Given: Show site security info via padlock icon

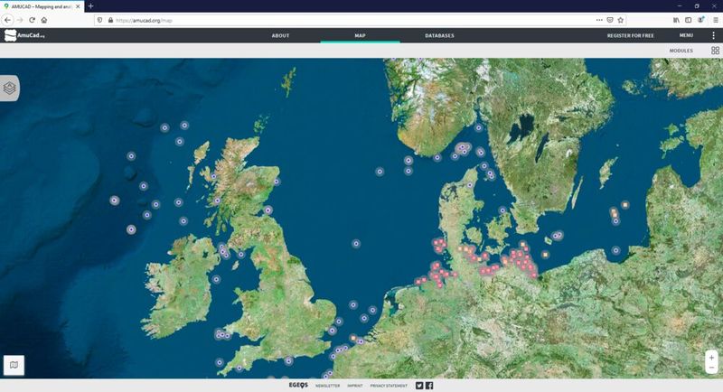Looking at the screenshot, I should pyautogui.click(x=110, y=20).
